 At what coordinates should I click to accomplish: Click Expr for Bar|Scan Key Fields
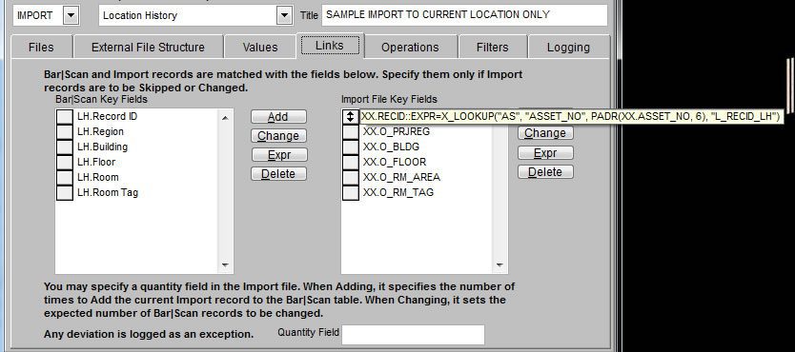(278, 155)
